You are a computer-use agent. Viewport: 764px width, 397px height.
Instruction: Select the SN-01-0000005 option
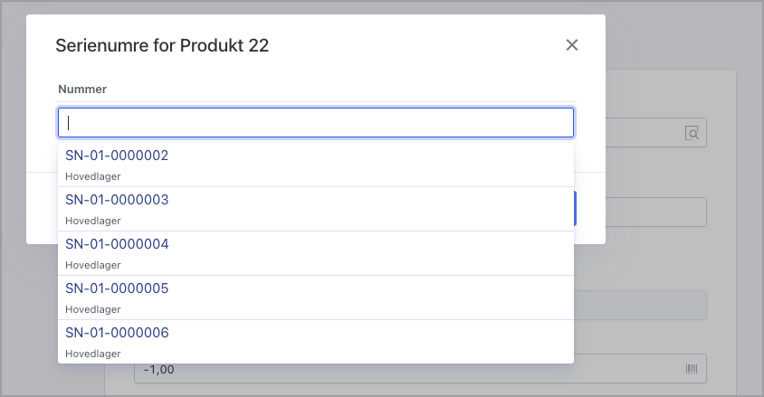[x=117, y=288]
